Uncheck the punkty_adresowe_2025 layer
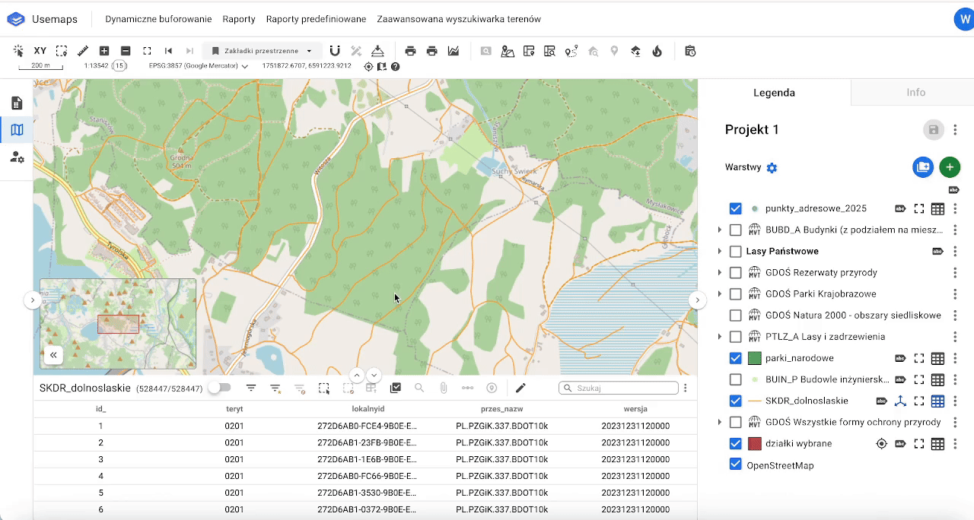Viewport: 974px width, 520px height. (735, 208)
